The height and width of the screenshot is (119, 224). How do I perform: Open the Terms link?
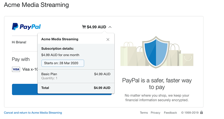(x=144, y=113)
